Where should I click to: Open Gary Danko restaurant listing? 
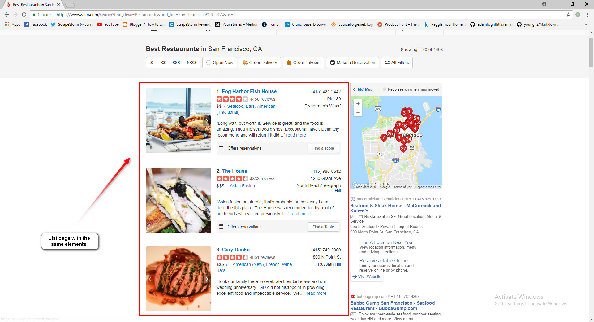tap(236, 250)
